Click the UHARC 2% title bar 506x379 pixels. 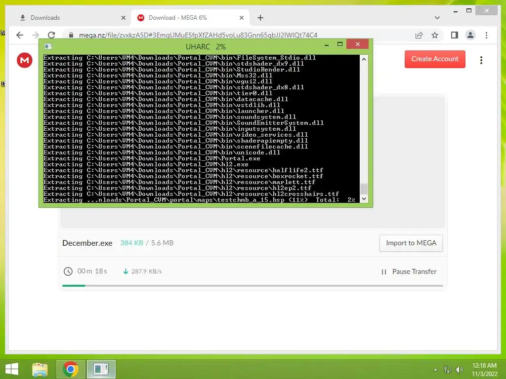(206, 47)
